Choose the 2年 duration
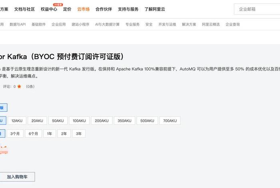280x188 pixels. tap(64, 134)
